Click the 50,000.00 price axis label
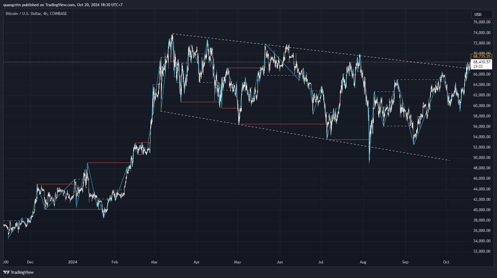497x278 pixels. coord(482,158)
